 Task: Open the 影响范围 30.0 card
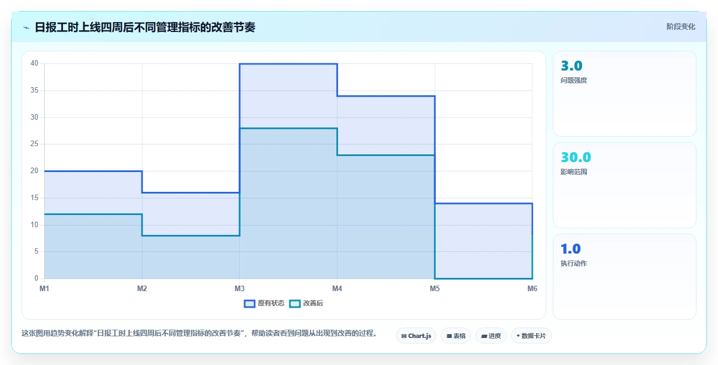625,185
